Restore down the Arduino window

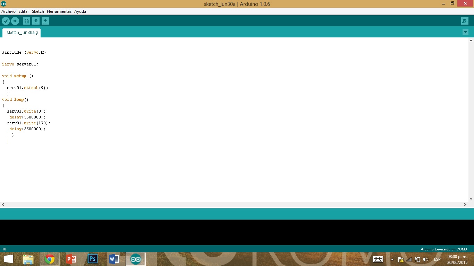pyautogui.click(x=452, y=3)
